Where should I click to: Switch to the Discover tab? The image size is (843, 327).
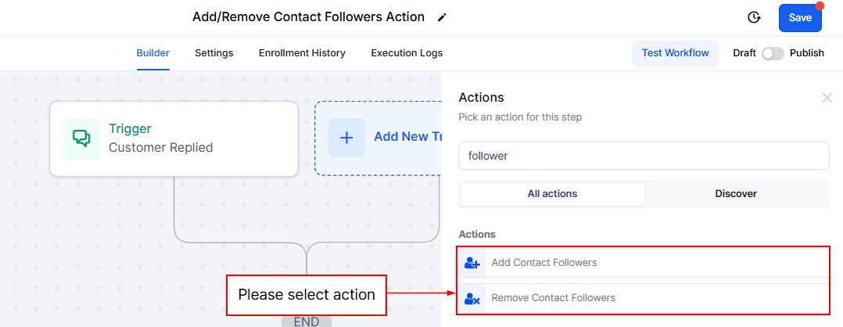tap(736, 194)
